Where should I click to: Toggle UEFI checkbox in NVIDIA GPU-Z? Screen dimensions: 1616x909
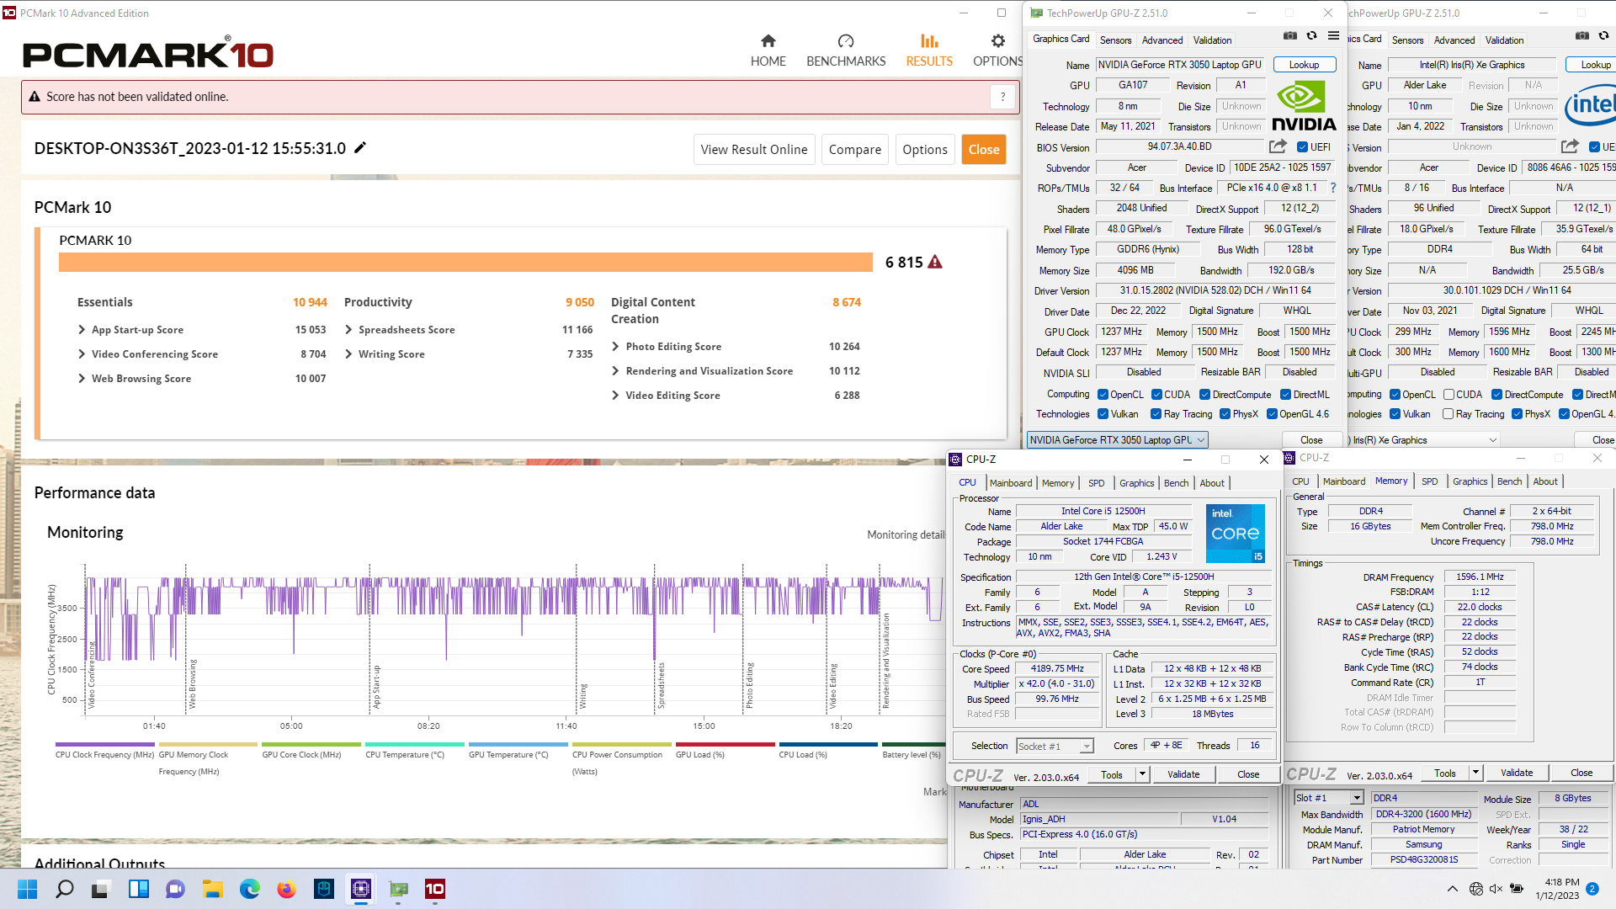point(1302,147)
